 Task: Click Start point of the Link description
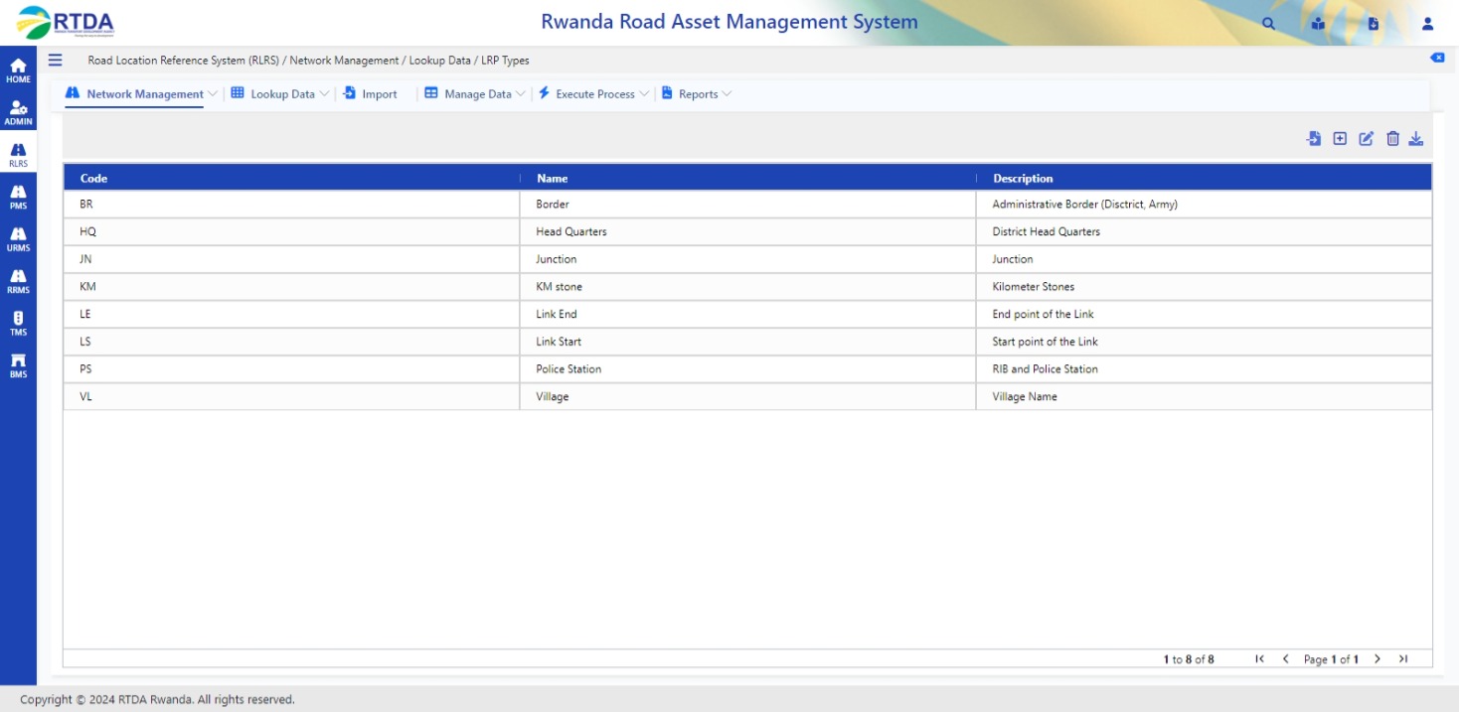click(x=1205, y=342)
